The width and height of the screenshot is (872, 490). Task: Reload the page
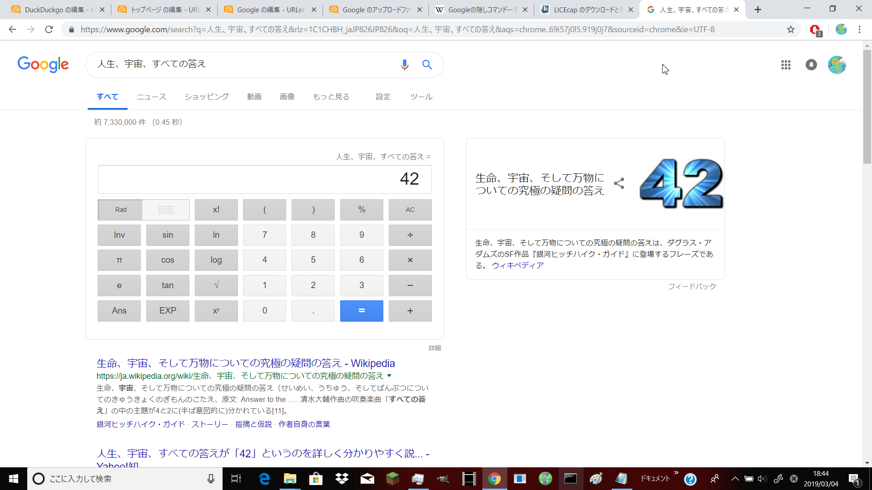(49, 29)
